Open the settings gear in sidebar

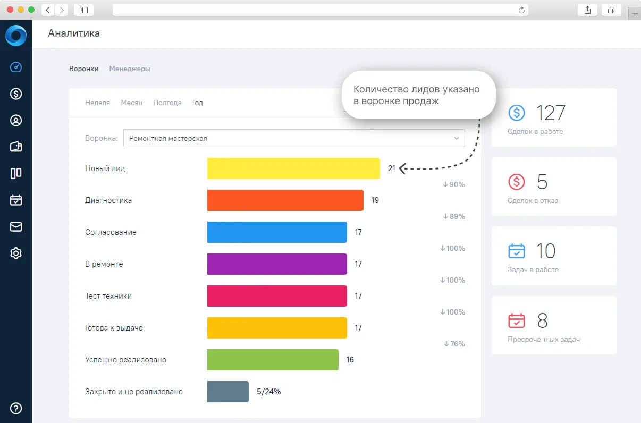[x=16, y=253]
